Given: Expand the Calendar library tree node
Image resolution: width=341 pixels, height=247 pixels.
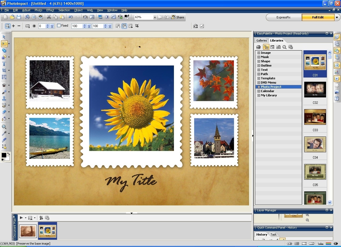Looking at the screenshot, I should [x=259, y=91].
